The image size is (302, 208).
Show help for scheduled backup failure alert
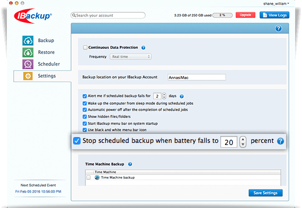(x=182, y=96)
